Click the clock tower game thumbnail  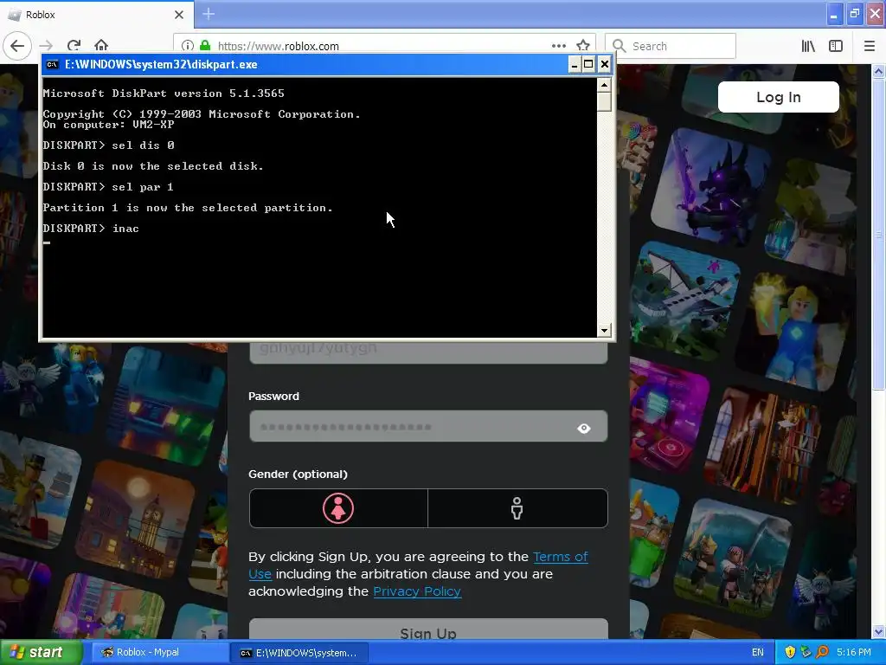(137, 520)
